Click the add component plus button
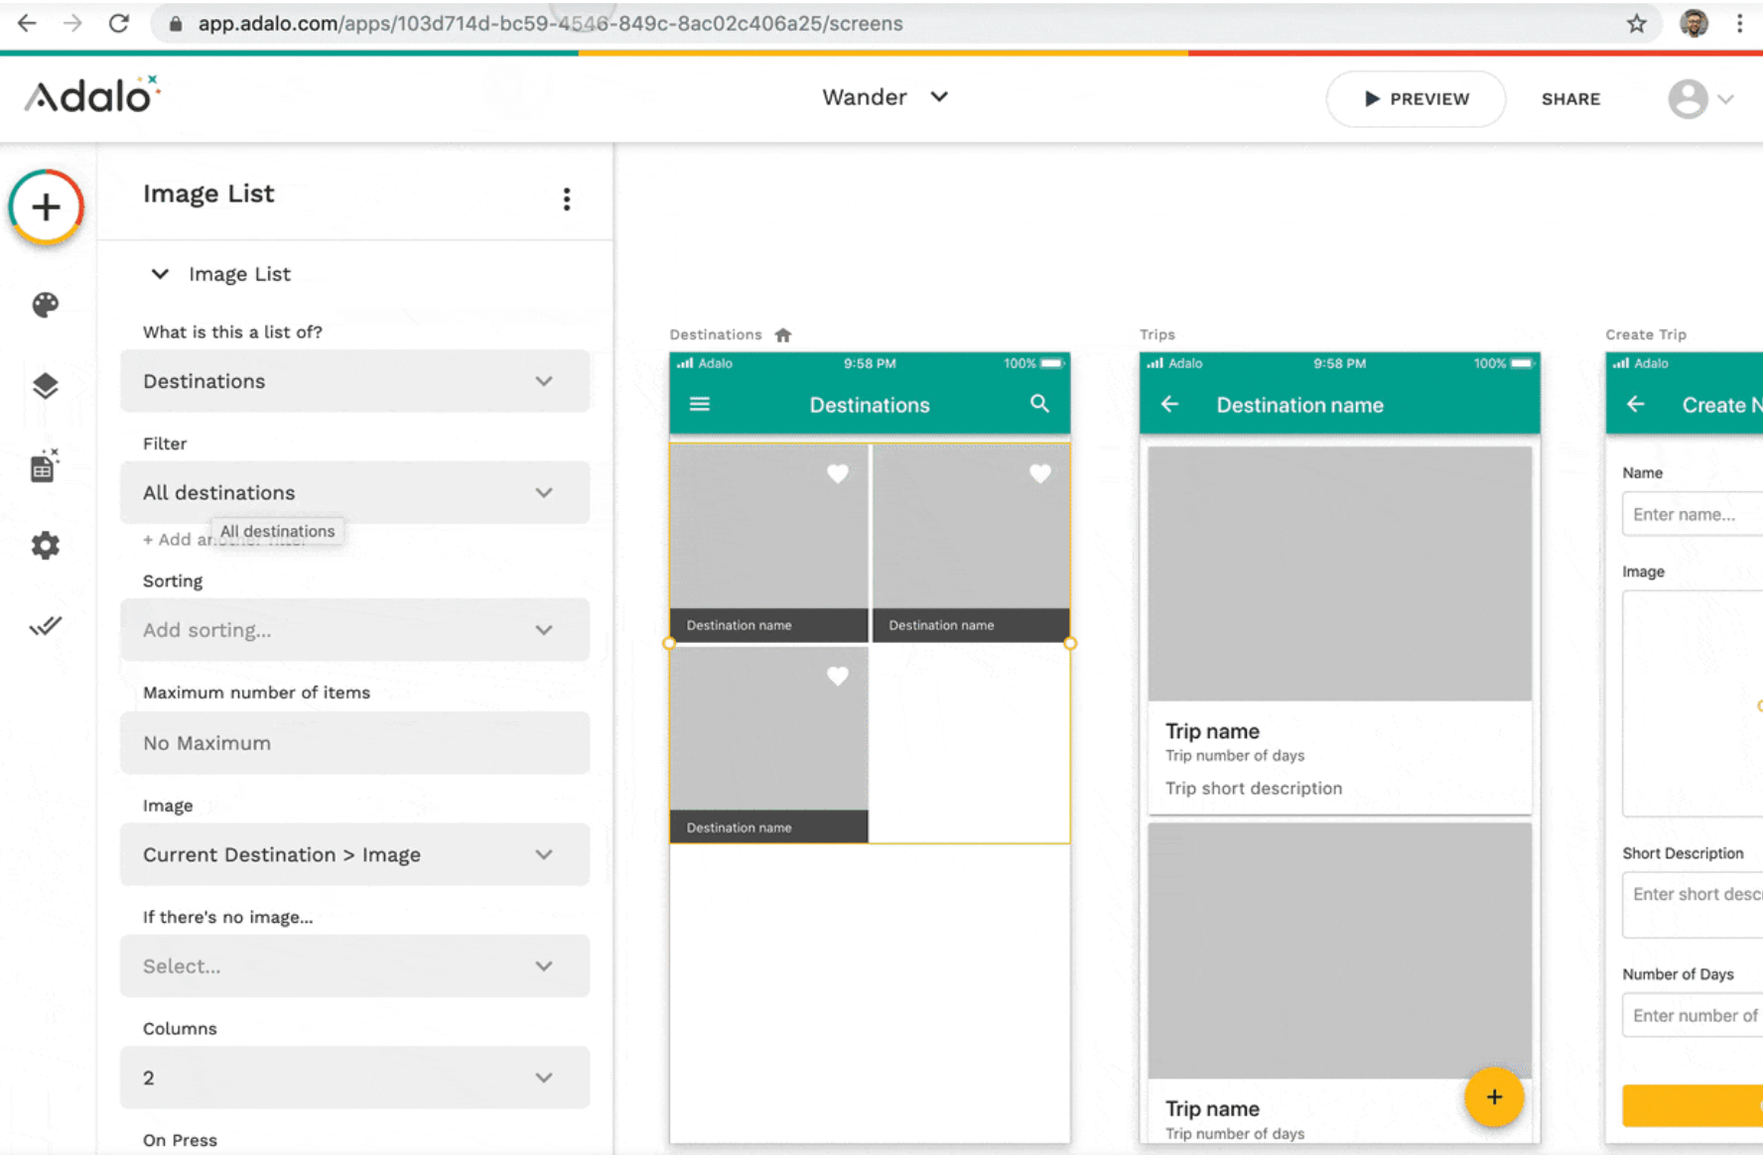1763x1155 pixels. [46, 206]
